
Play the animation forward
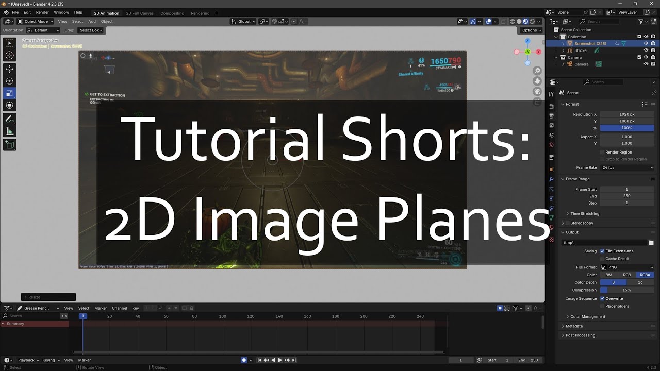pyautogui.click(x=280, y=360)
